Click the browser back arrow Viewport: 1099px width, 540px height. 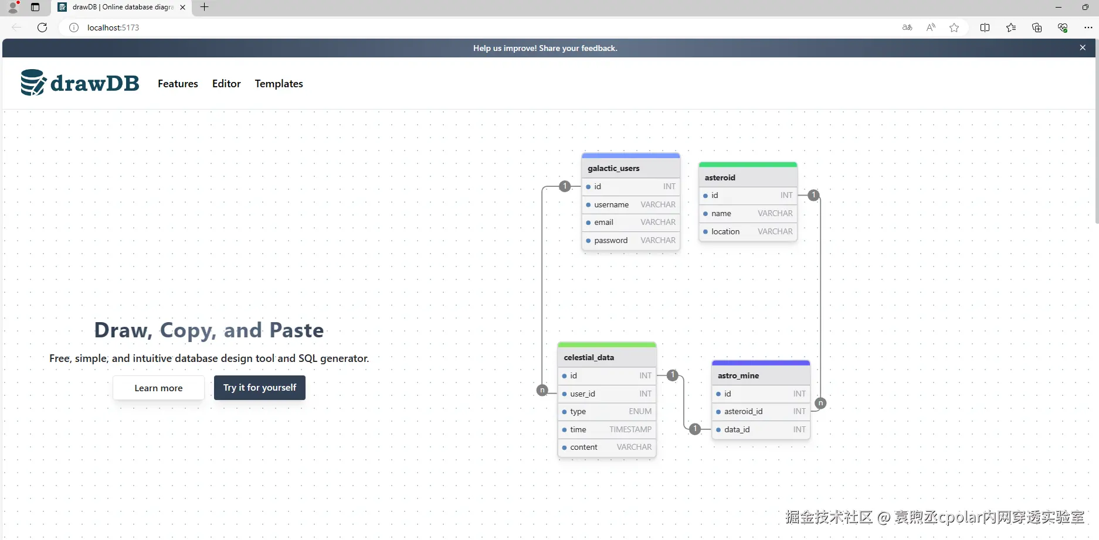pyautogui.click(x=16, y=28)
